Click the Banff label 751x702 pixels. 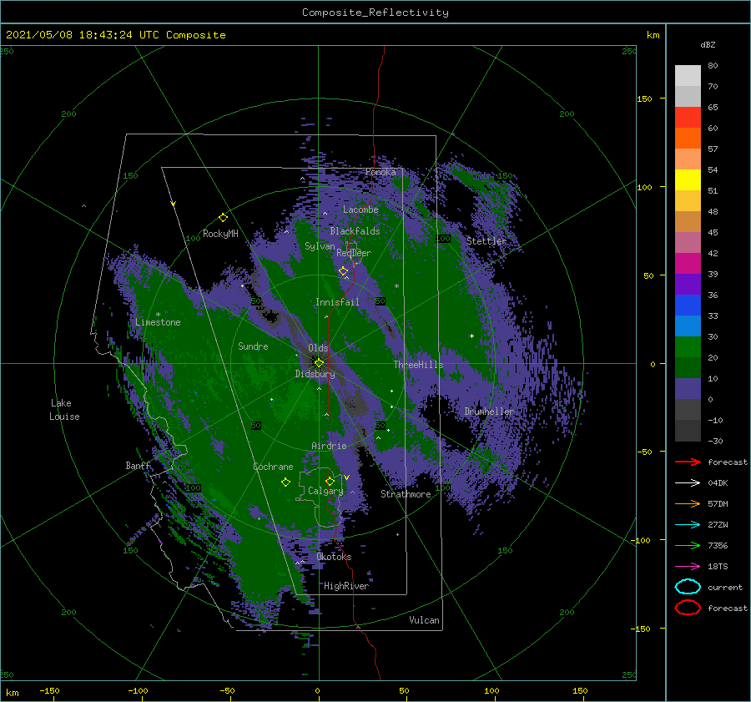tap(138, 466)
